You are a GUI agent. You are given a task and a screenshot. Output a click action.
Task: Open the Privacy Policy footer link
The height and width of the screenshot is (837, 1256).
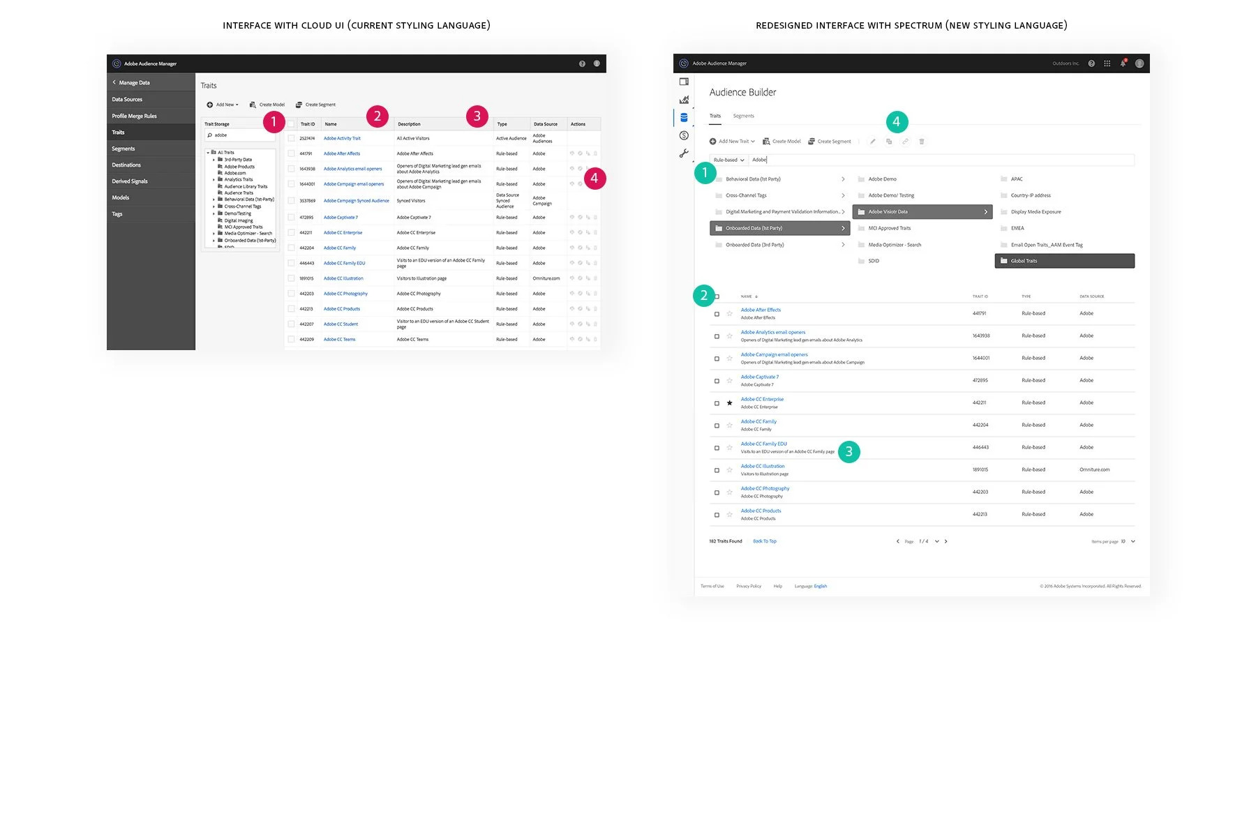(749, 587)
